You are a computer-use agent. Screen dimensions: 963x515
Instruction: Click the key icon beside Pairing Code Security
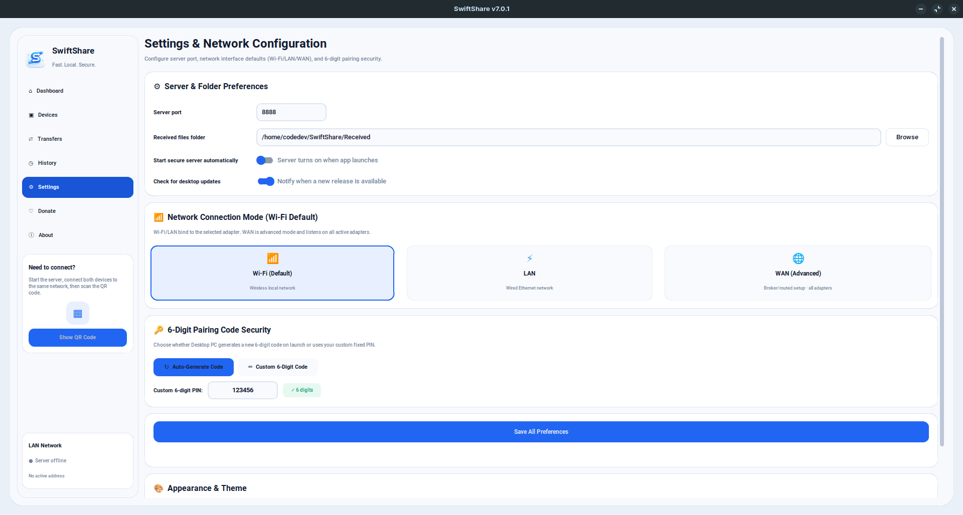point(158,330)
